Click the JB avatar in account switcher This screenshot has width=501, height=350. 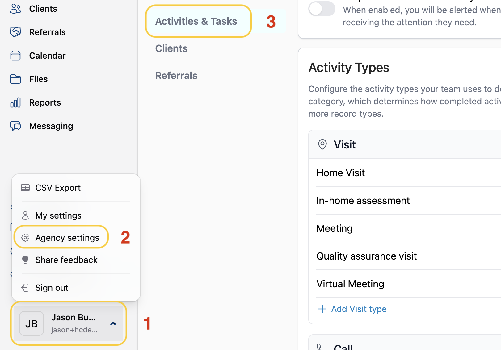click(32, 323)
